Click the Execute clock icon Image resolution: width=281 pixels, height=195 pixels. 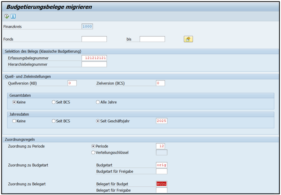click(x=7, y=16)
